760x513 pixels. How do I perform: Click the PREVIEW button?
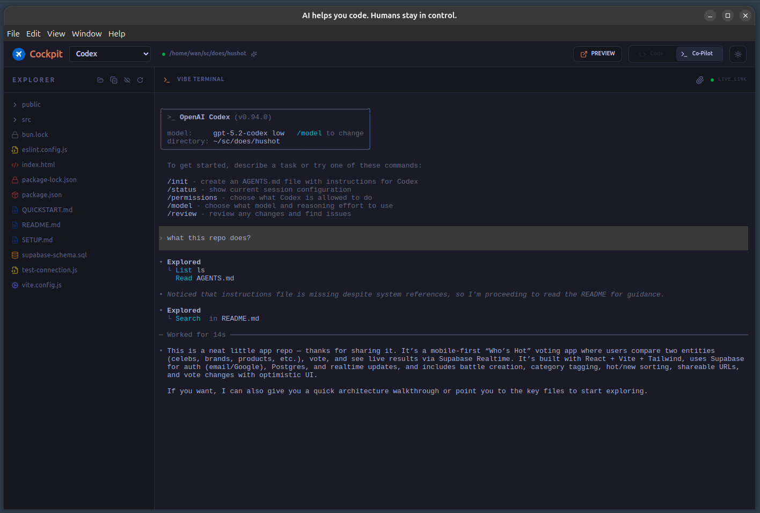pos(598,54)
